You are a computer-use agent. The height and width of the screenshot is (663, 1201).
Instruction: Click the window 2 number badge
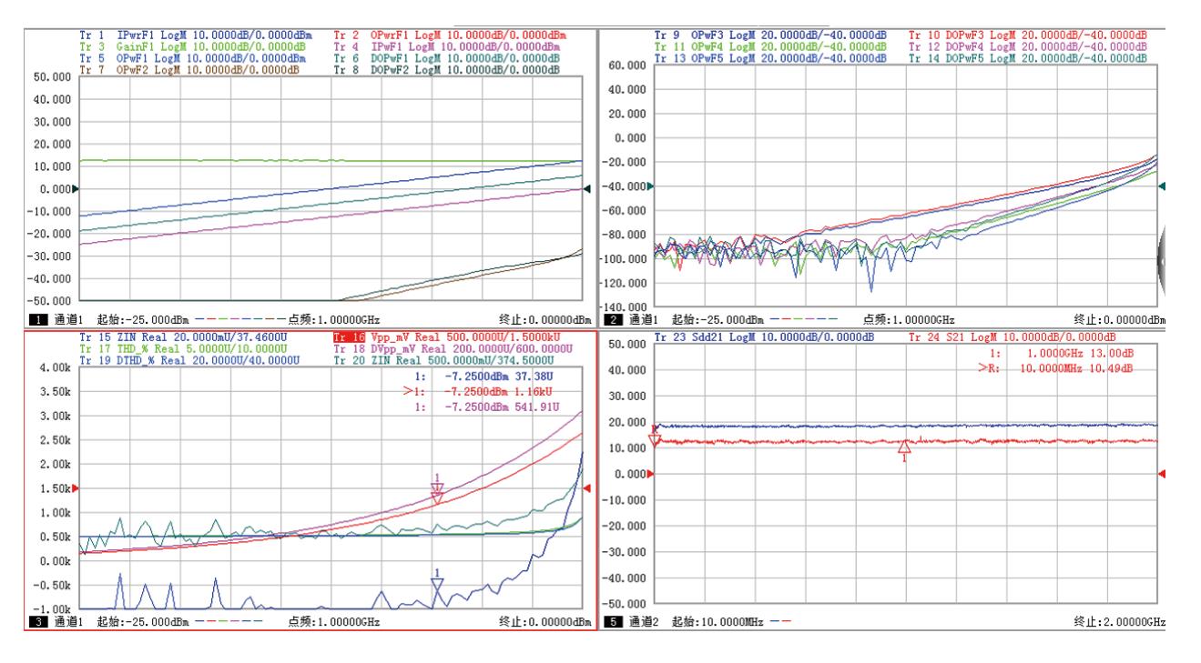point(612,319)
